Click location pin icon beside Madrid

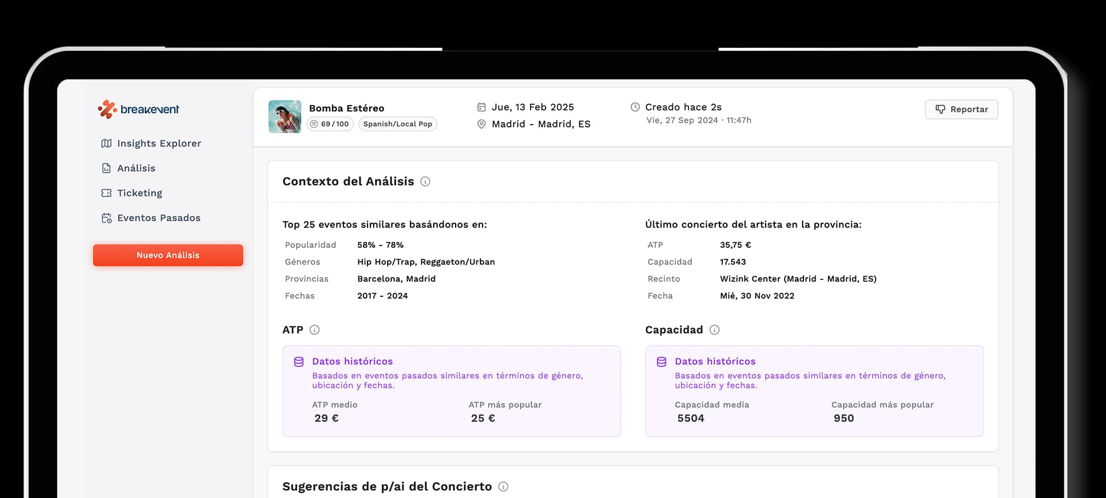click(482, 124)
